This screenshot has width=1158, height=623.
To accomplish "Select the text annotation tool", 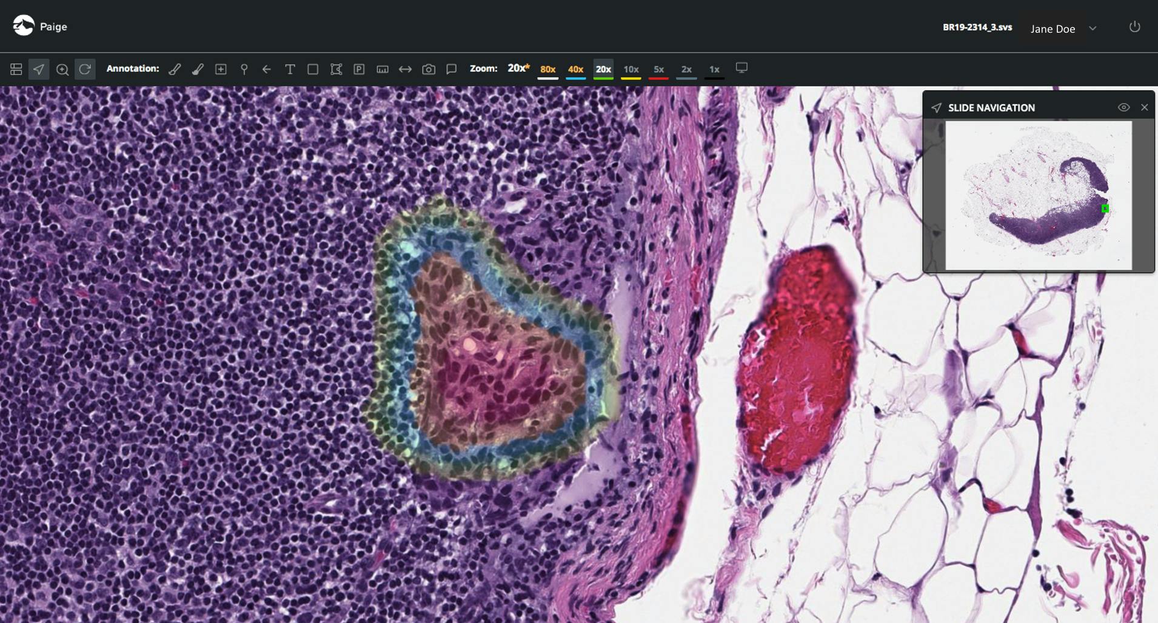I will (290, 69).
